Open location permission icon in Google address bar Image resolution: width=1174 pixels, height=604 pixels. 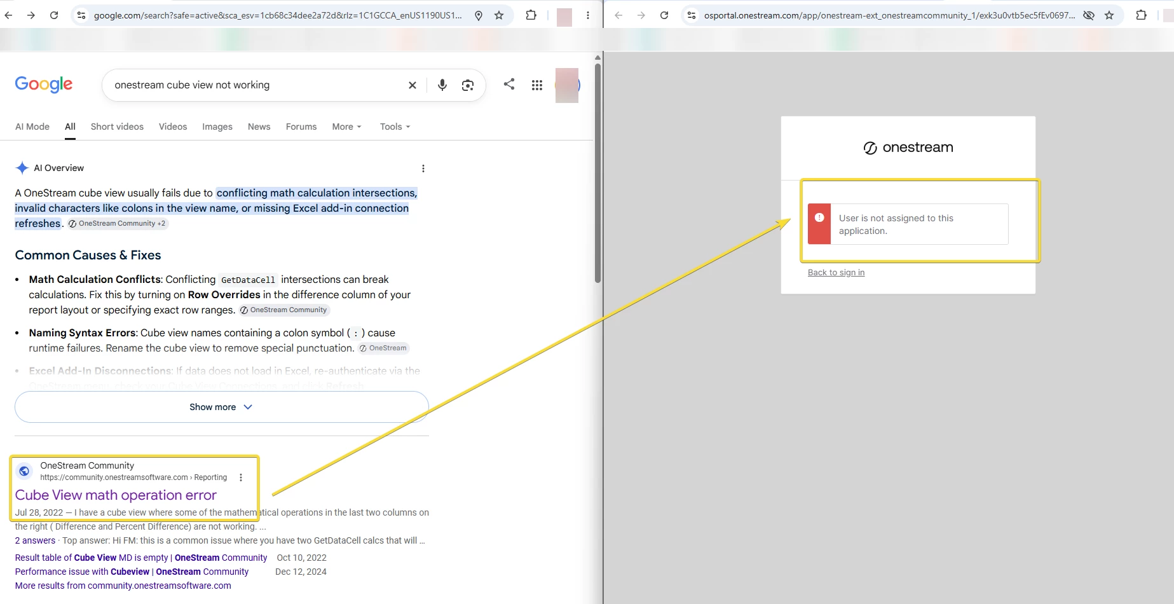[479, 15]
